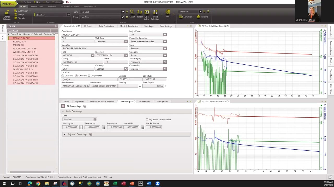Toggle Water axis circle on 70 Year graph
The width and height of the screenshot is (334, 187).
click(x=325, y=30)
